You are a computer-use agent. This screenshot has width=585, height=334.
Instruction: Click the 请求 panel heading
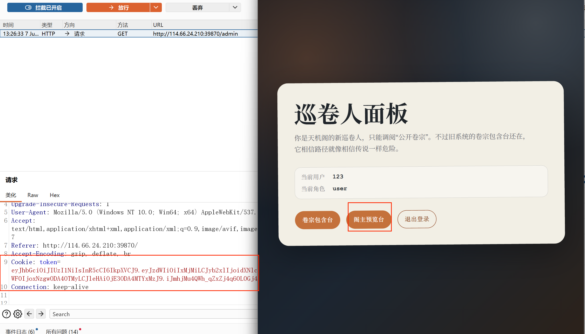click(x=12, y=180)
